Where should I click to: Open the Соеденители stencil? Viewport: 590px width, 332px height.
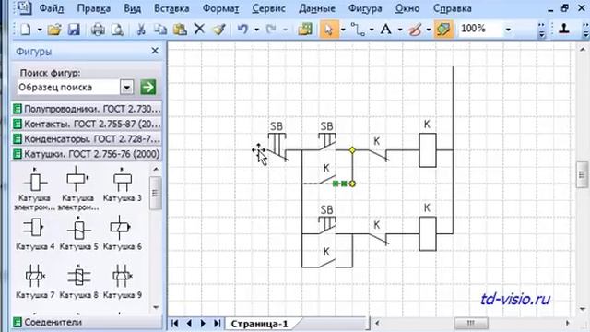click(x=87, y=322)
